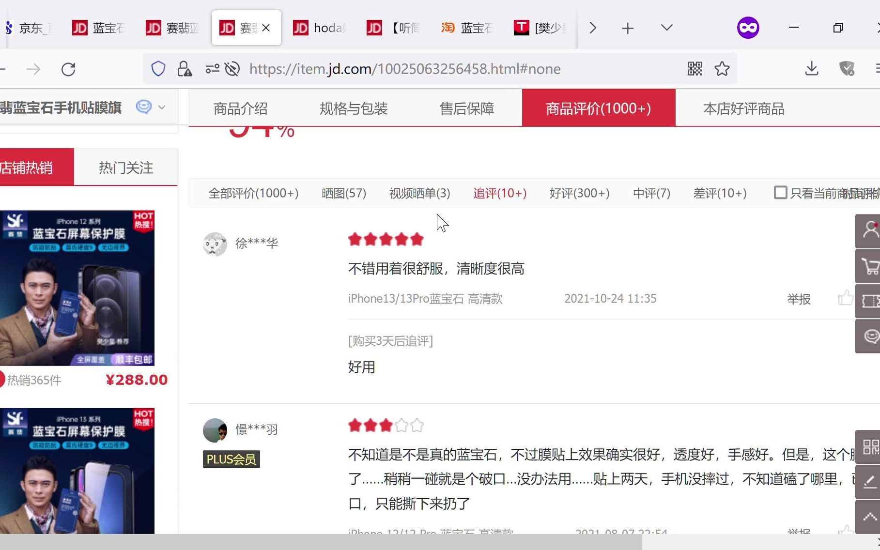Filter reviews by 晒图(57)
The width and height of the screenshot is (880, 550).
click(x=344, y=193)
